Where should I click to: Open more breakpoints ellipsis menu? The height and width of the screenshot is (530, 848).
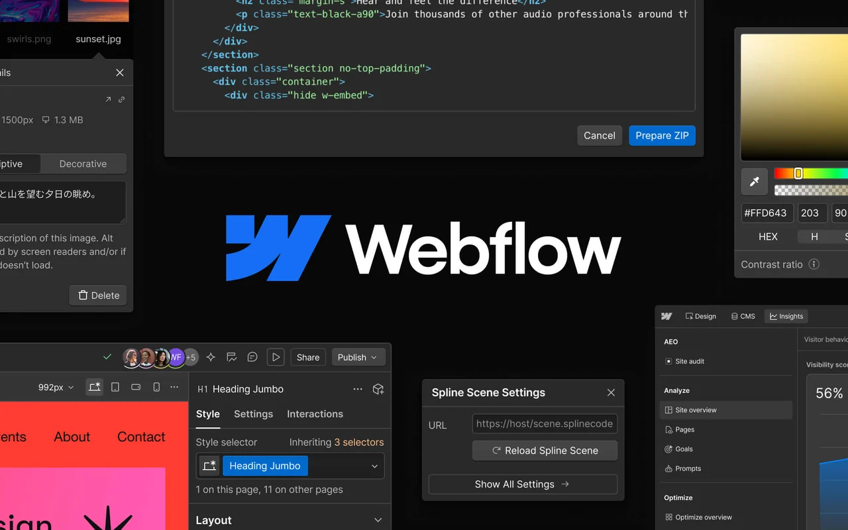(x=174, y=387)
